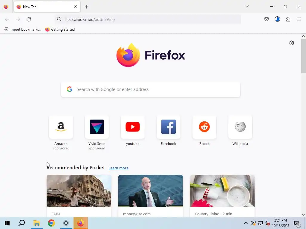This screenshot has width=306, height=229.
Task: Open the taskbar clock showing 2:24 PM
Action: click(281, 223)
